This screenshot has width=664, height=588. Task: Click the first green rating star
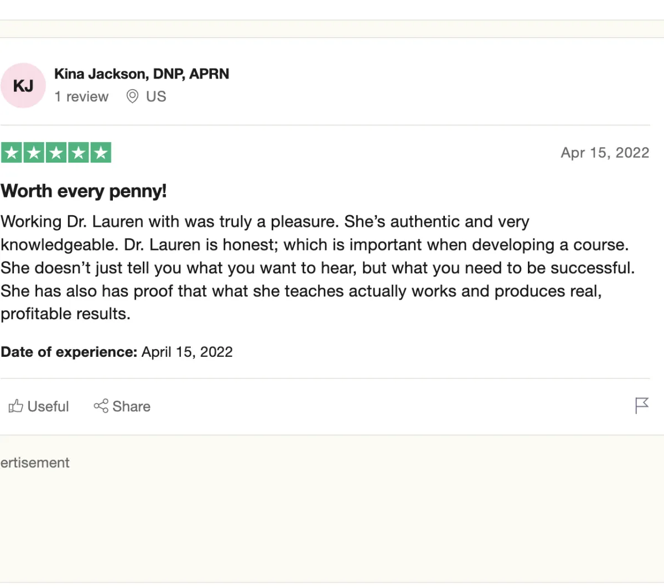[x=12, y=152]
